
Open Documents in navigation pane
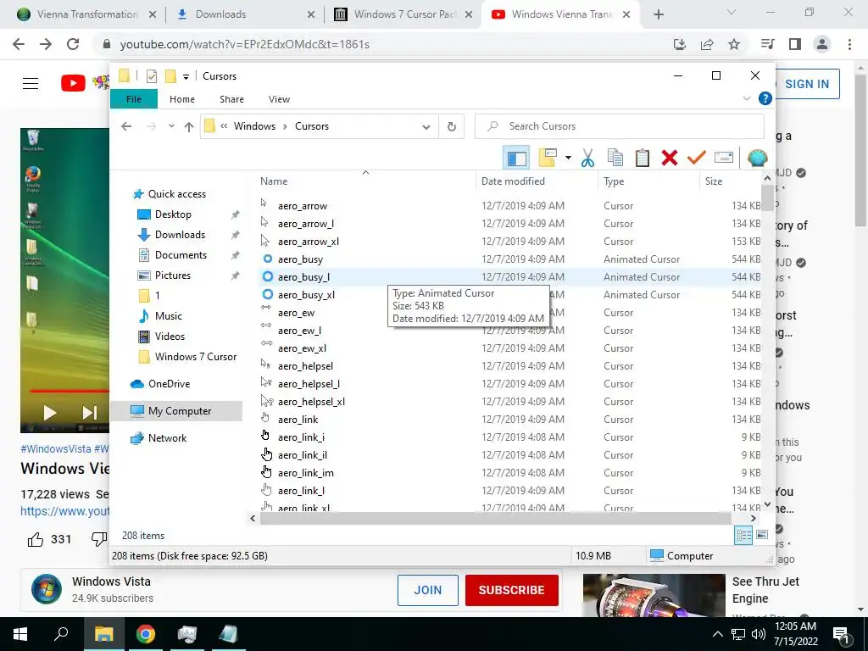tap(181, 255)
